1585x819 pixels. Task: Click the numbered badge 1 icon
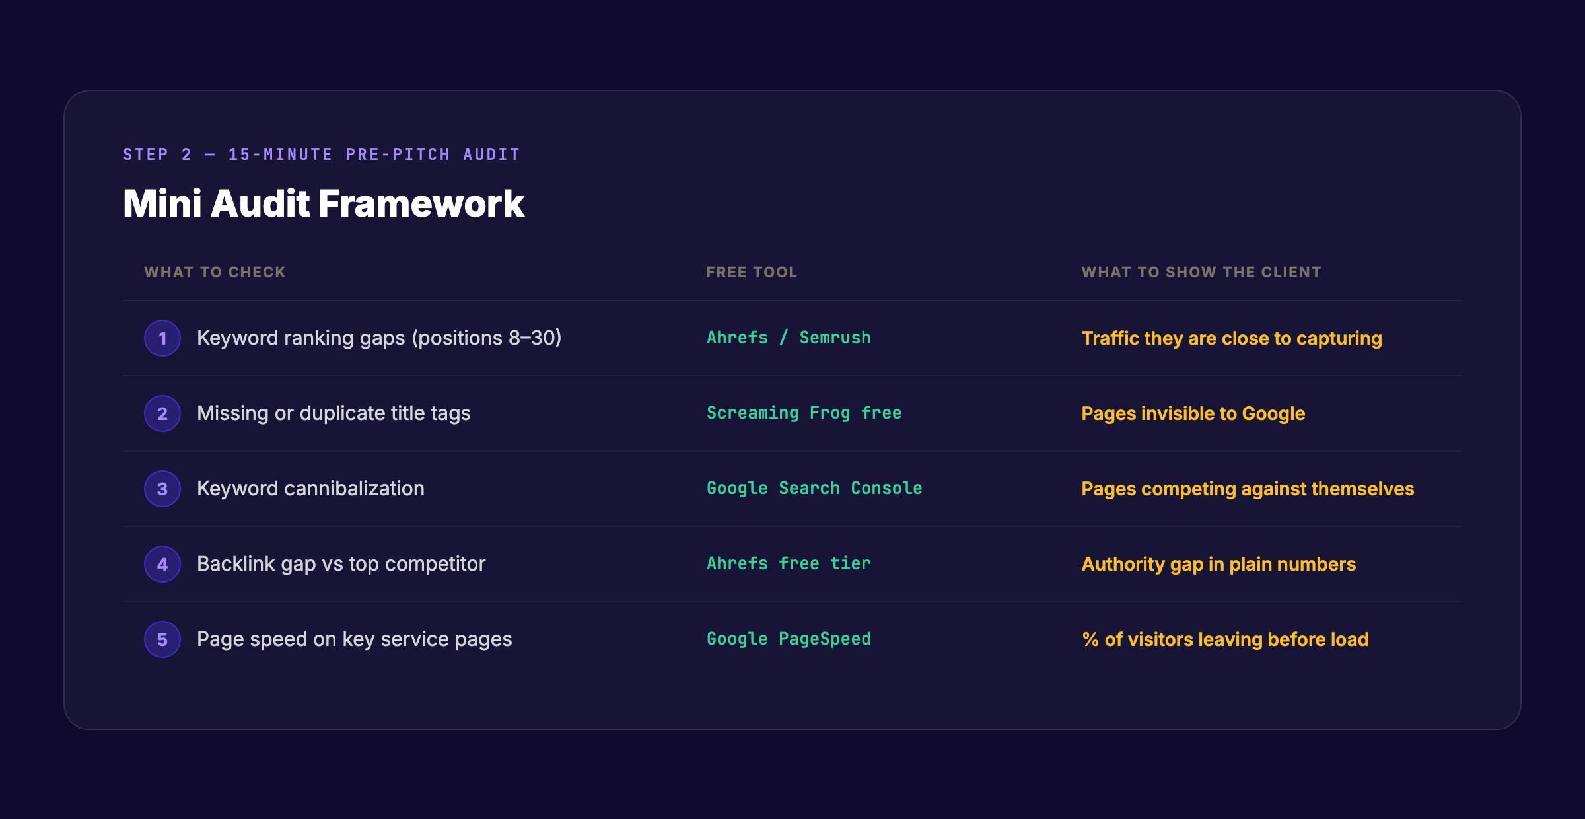click(x=162, y=338)
